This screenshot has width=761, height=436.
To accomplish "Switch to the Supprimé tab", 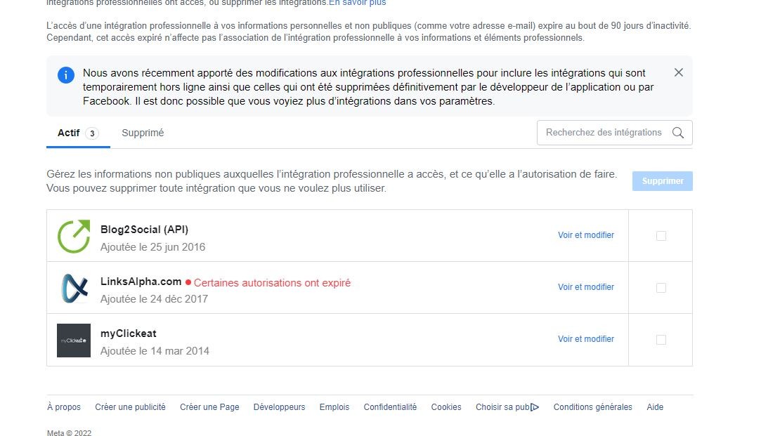I will (x=143, y=133).
